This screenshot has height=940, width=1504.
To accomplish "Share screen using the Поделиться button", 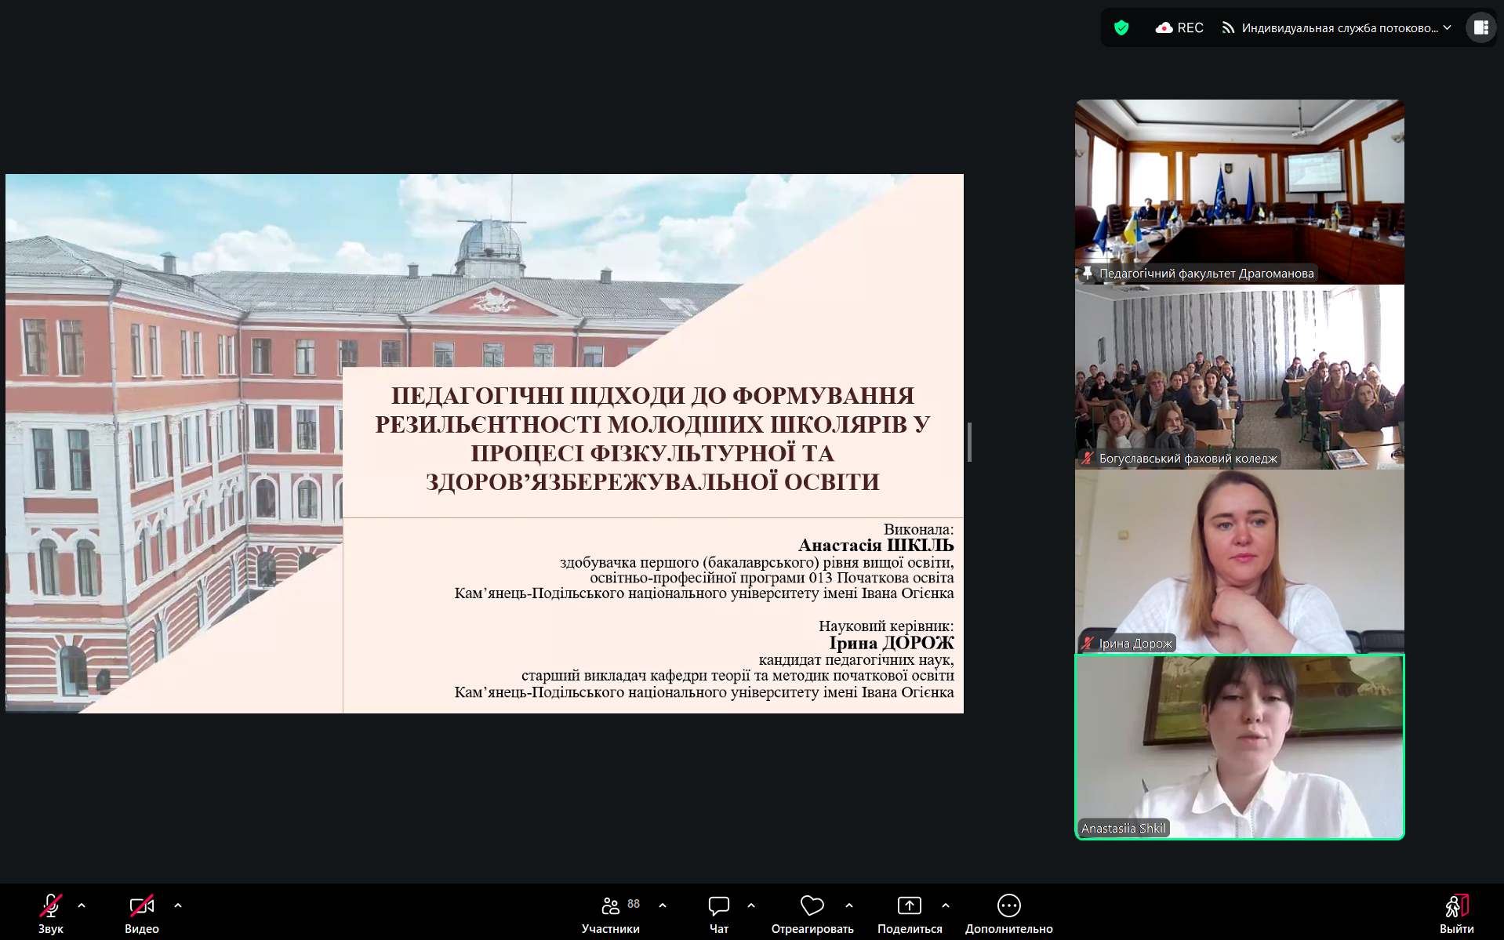I will [909, 913].
